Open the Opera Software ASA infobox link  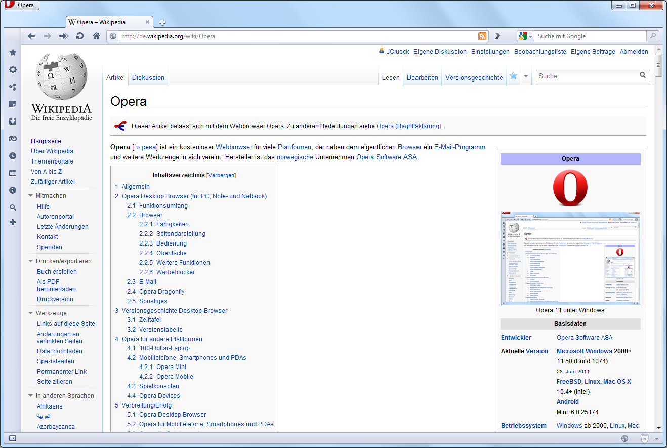pos(585,338)
